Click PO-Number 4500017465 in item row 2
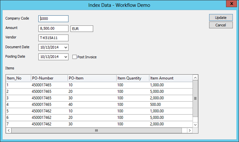 coord(41,91)
